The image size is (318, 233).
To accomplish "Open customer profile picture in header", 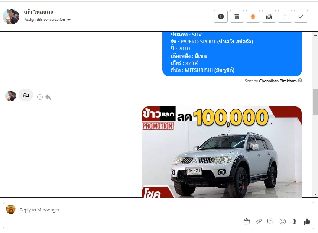I will click(x=11, y=16).
